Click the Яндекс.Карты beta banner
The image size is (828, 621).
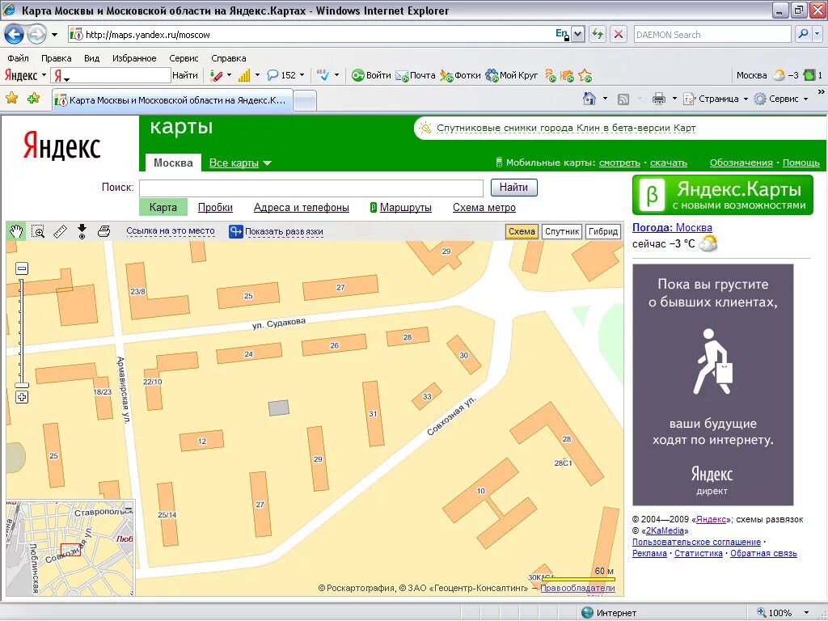[722, 196]
